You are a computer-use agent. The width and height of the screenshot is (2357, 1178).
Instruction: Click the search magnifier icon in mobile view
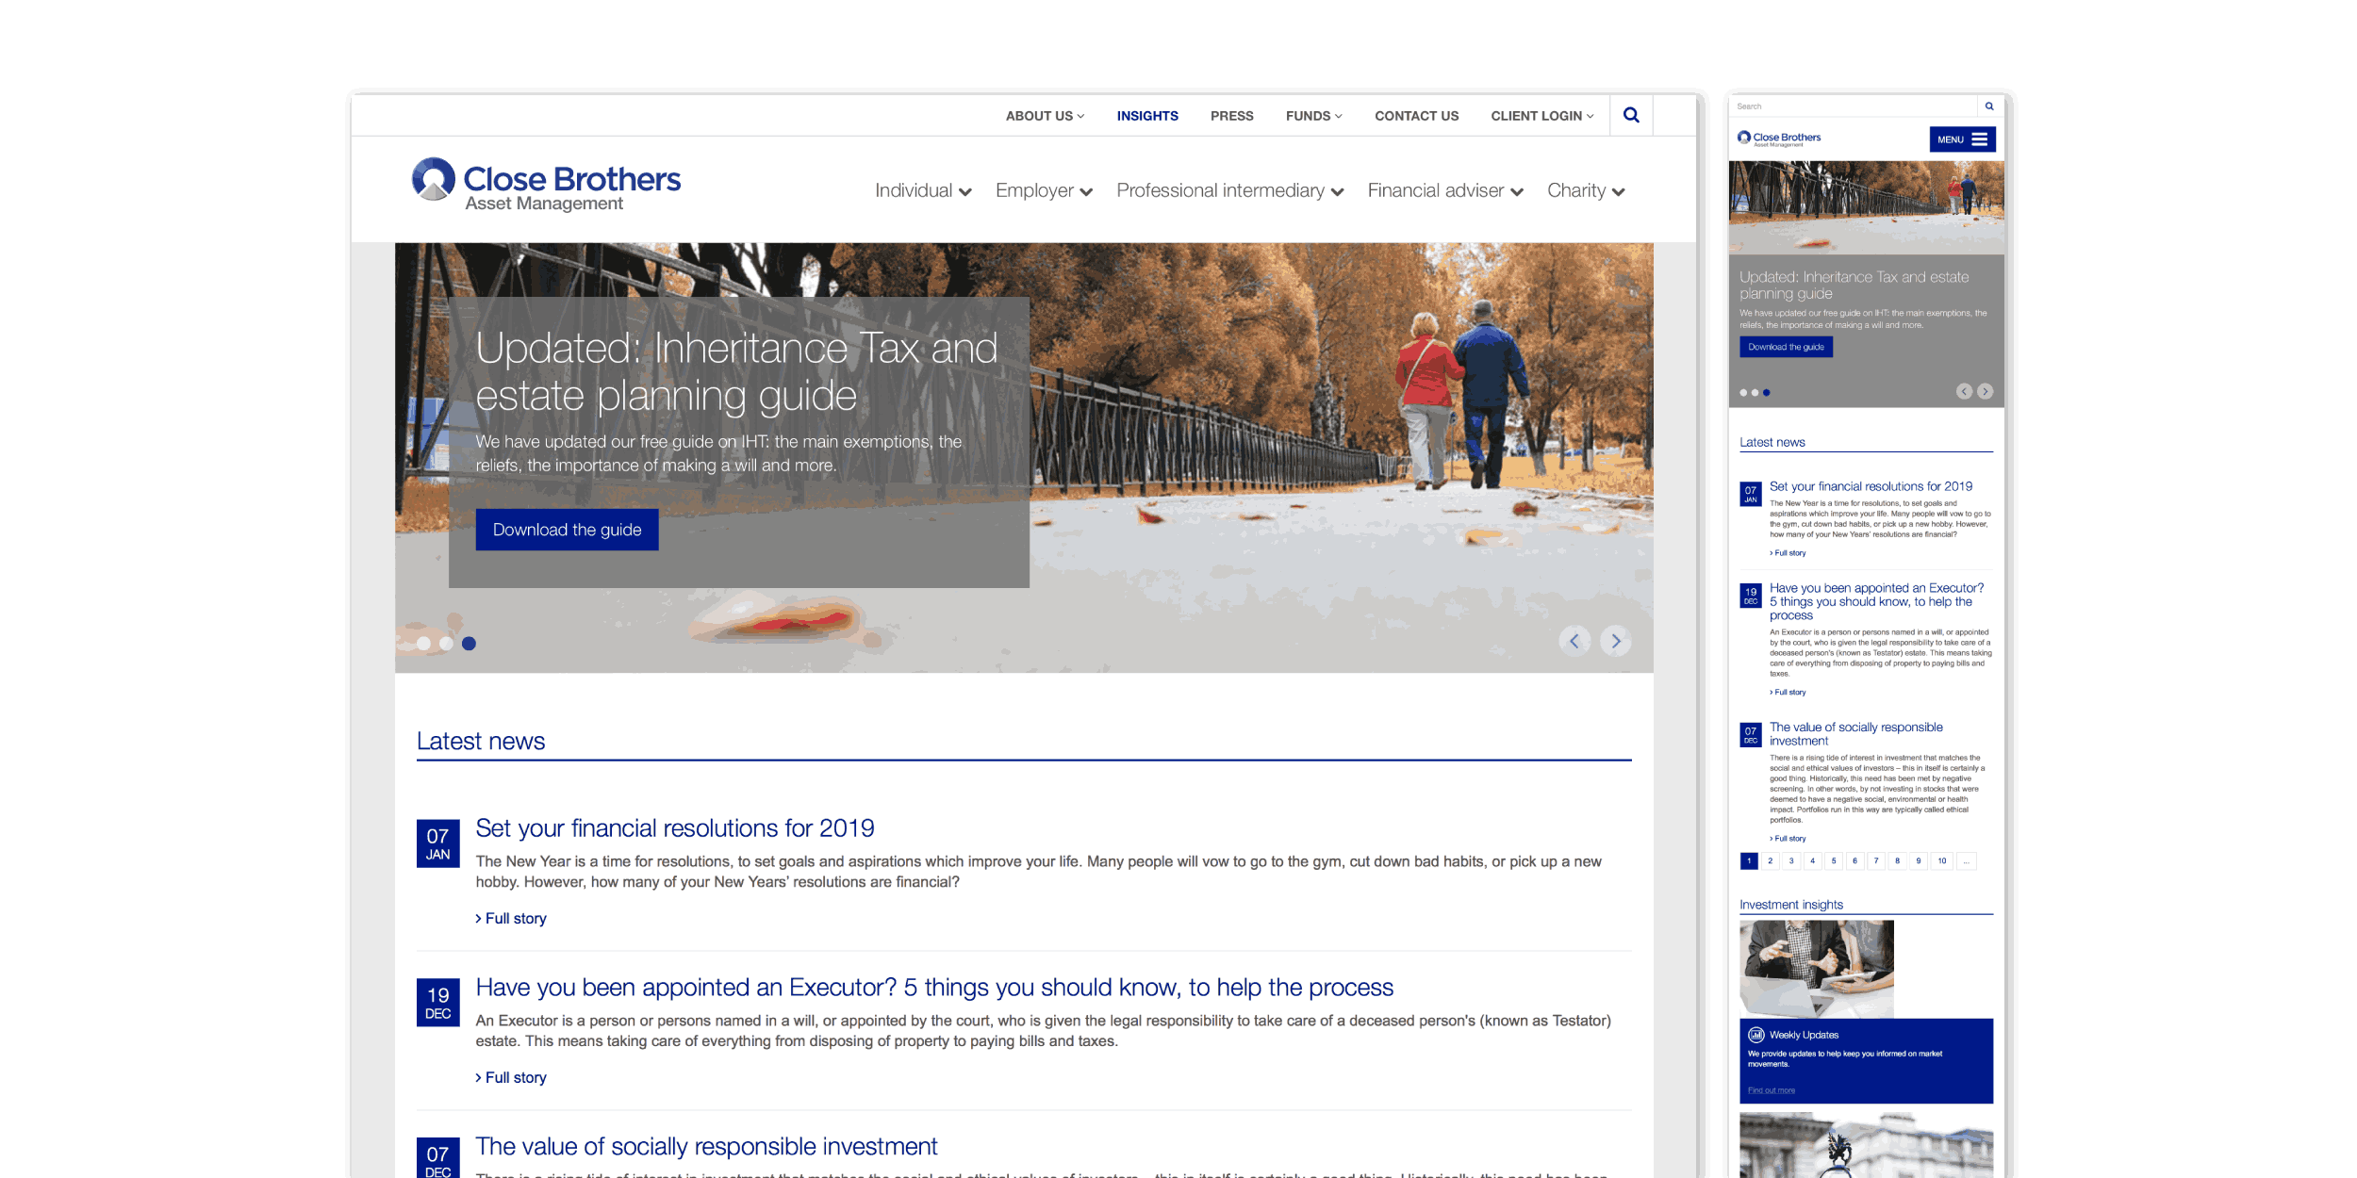click(1989, 106)
